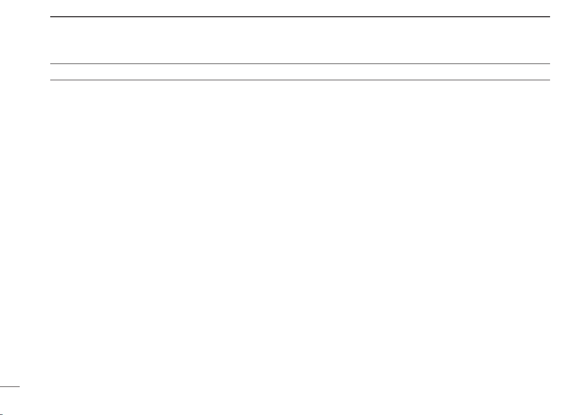This screenshot has height=415, width=587.
Task: Click narrow empty row between lower two rules
Action: (300, 72)
